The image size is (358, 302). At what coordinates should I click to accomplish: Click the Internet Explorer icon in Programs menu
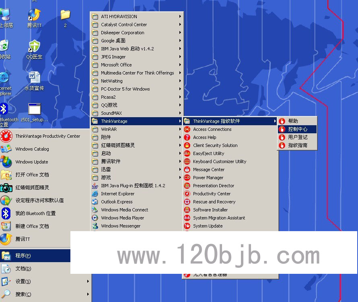(95, 194)
